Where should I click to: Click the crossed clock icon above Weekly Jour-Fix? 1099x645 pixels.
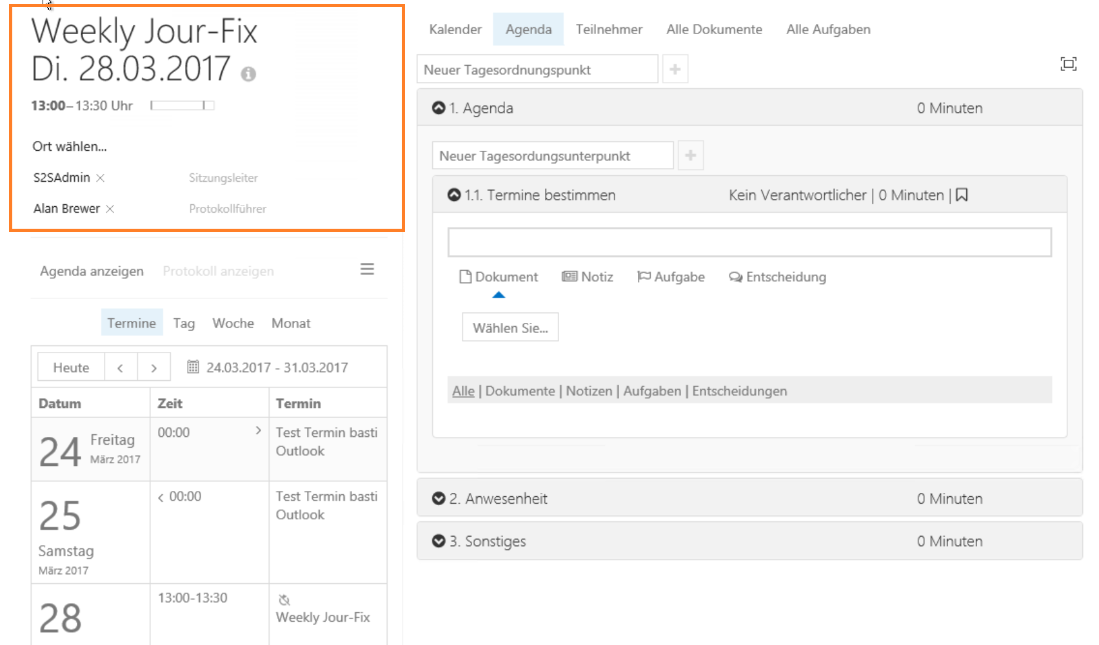284,600
